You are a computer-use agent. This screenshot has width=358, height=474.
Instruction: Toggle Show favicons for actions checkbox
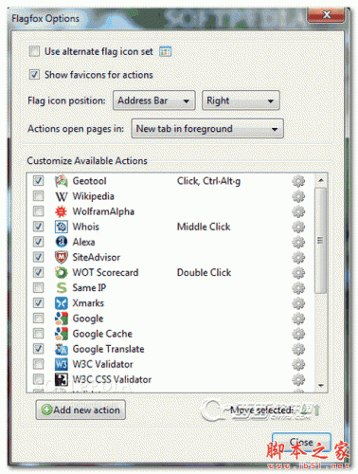click(34, 75)
